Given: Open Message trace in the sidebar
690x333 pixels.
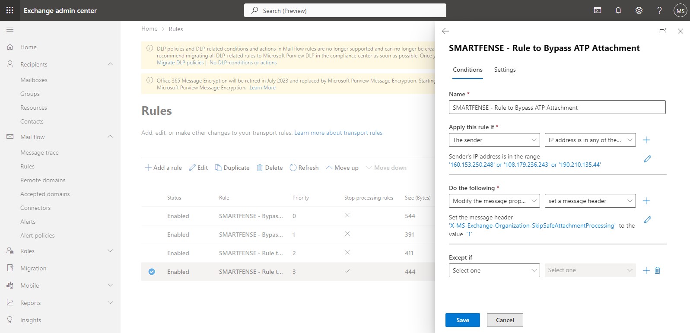Looking at the screenshot, I should pyautogui.click(x=39, y=152).
